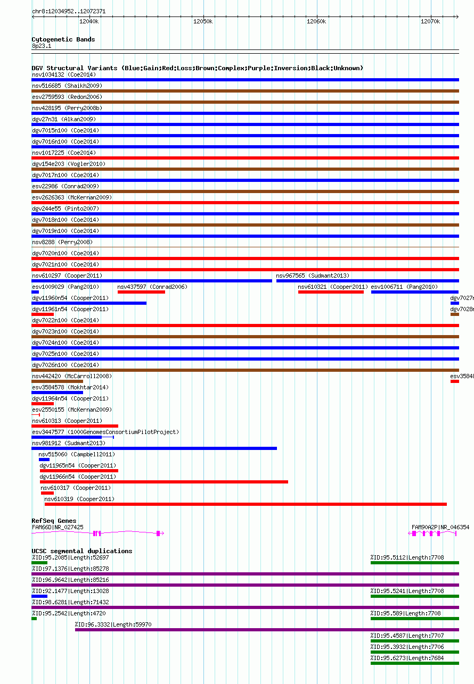Open dgv11960n54 (Cooper2011) variant label
The height and width of the screenshot is (684, 474).
click(70, 298)
